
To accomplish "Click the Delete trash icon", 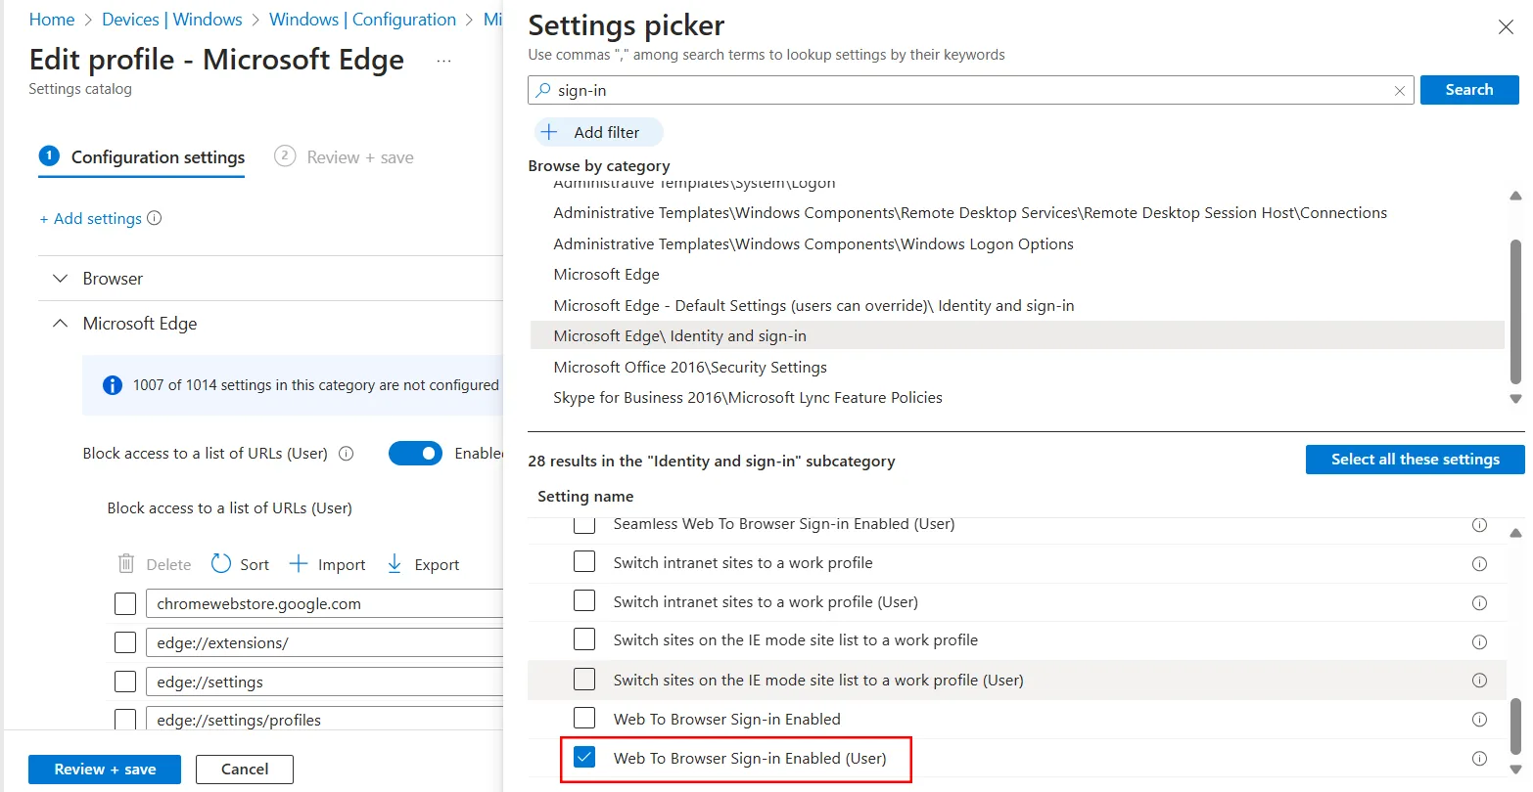I will [x=126, y=563].
